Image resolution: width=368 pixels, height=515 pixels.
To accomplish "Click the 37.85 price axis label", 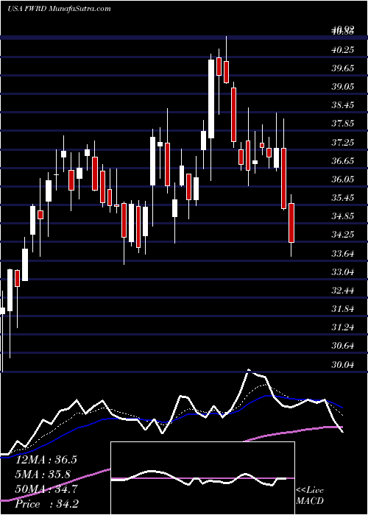I will [343, 124].
